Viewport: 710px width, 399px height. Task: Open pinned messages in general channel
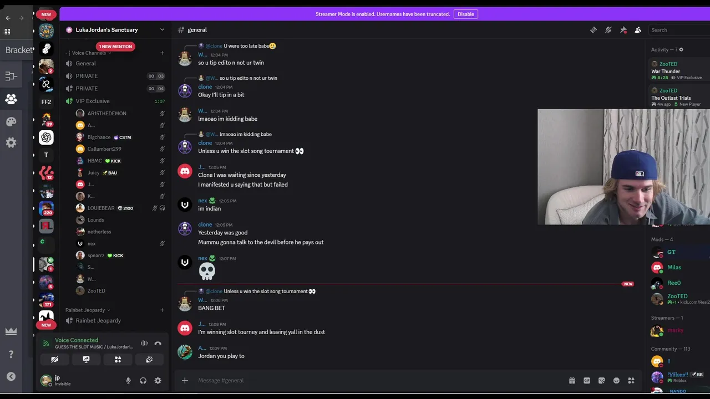623,30
